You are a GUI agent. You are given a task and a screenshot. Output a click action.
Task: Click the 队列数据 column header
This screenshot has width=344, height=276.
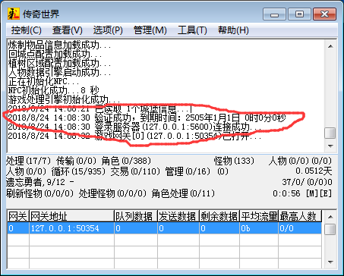point(136,216)
